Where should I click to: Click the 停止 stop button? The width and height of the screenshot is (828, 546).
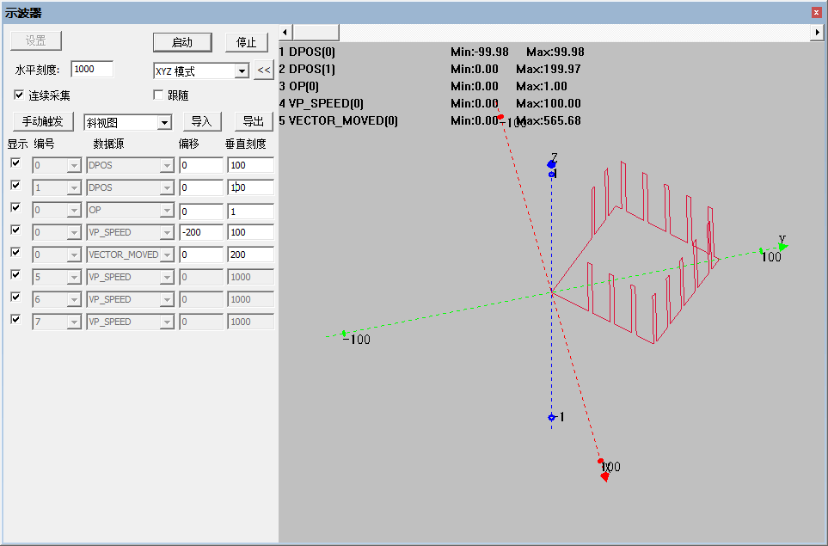point(246,42)
